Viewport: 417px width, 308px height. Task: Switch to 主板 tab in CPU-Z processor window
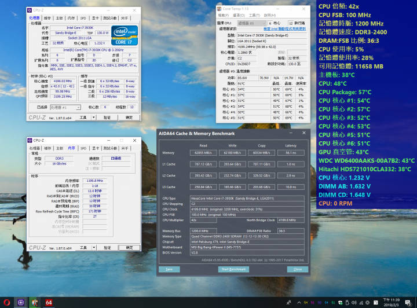pyautogui.click(x=59, y=18)
